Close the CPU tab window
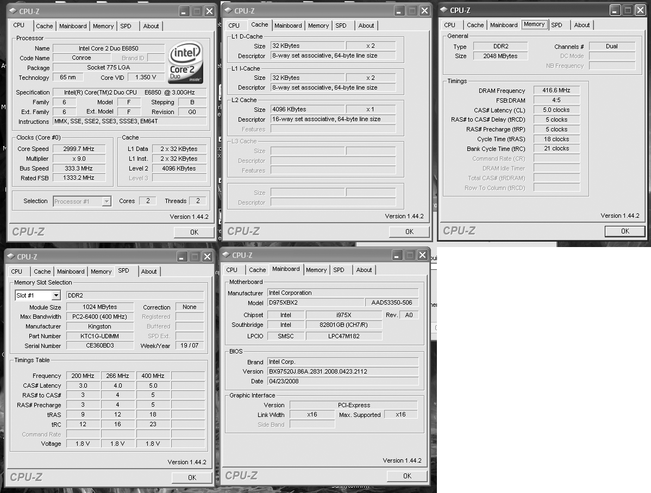 pyautogui.click(x=210, y=11)
